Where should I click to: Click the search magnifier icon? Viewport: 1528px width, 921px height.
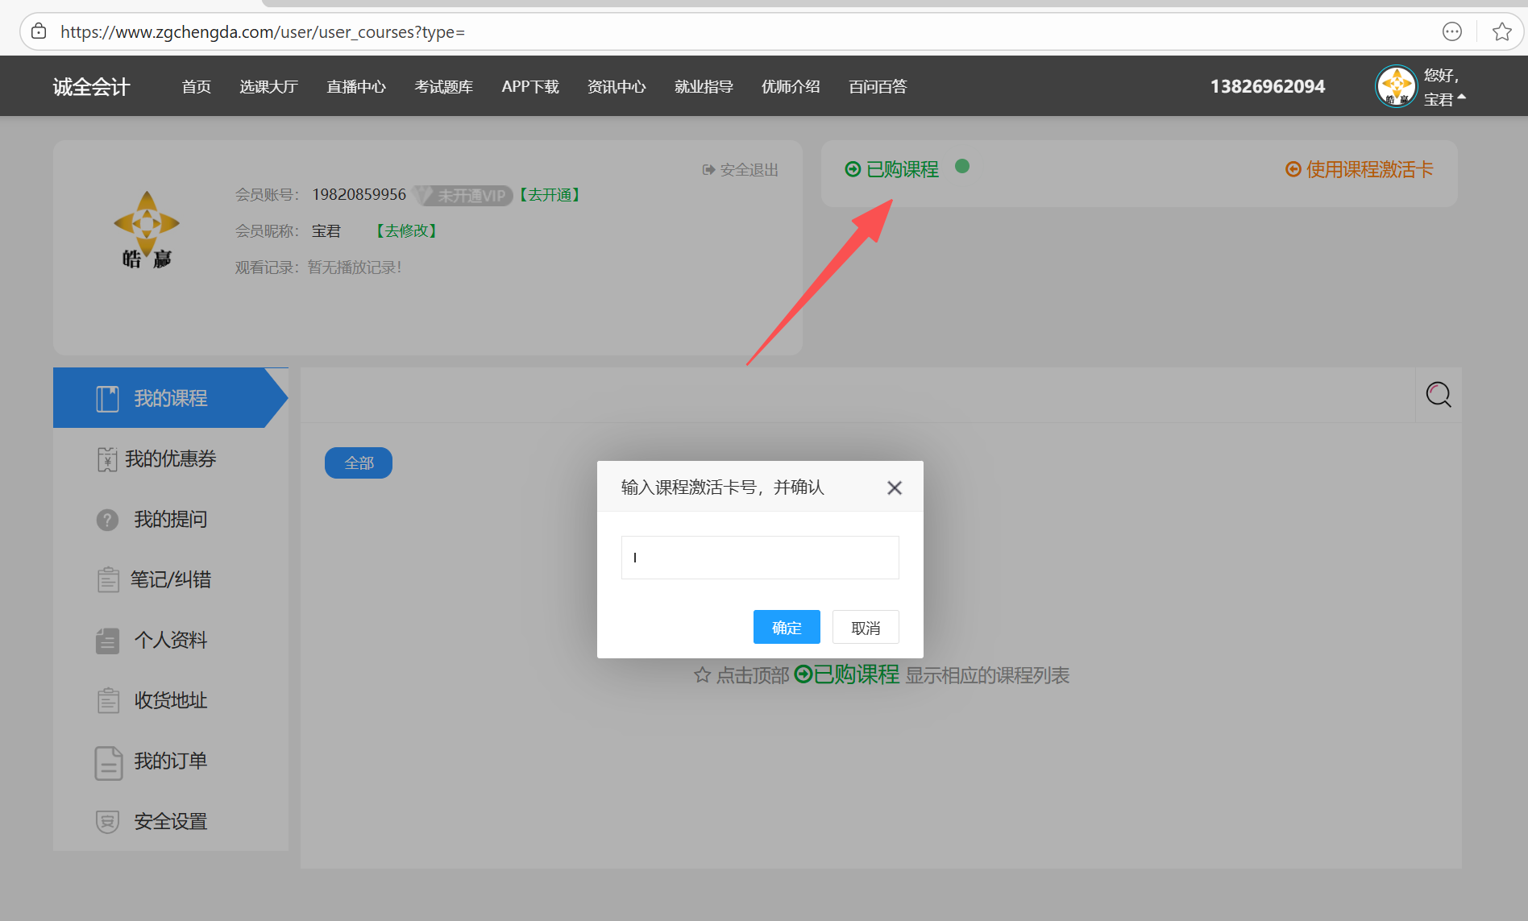coord(1439,395)
